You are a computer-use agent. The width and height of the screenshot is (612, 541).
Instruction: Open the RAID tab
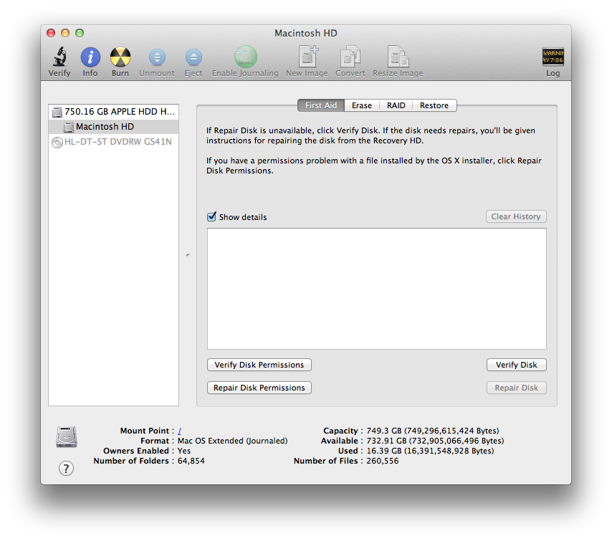click(396, 105)
